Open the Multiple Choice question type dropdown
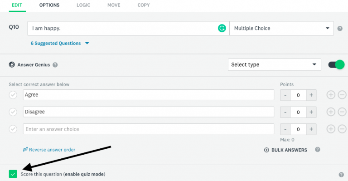The image size is (348, 181). coord(281,28)
